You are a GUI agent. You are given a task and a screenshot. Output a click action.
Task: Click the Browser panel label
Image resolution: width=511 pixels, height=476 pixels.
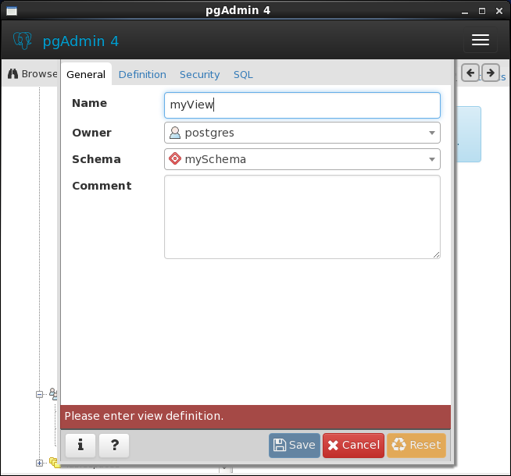(39, 74)
